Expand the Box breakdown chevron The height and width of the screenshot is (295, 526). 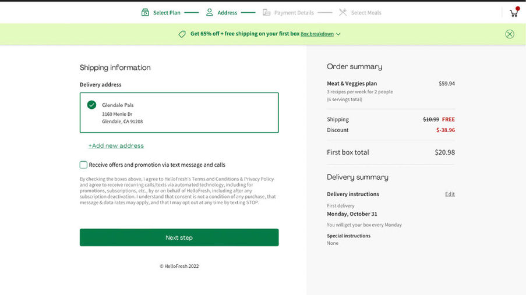(x=338, y=34)
